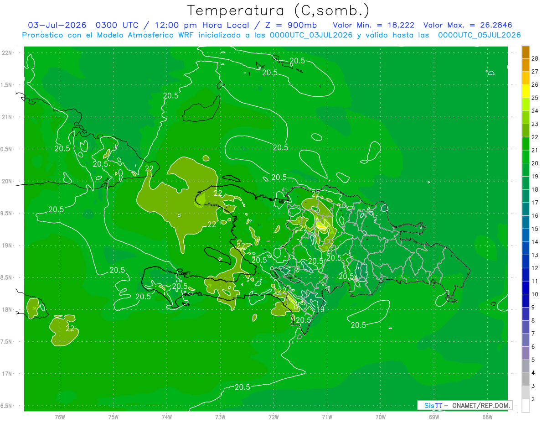
Task: Click the 17N latitude axis label
Action: click(7, 374)
